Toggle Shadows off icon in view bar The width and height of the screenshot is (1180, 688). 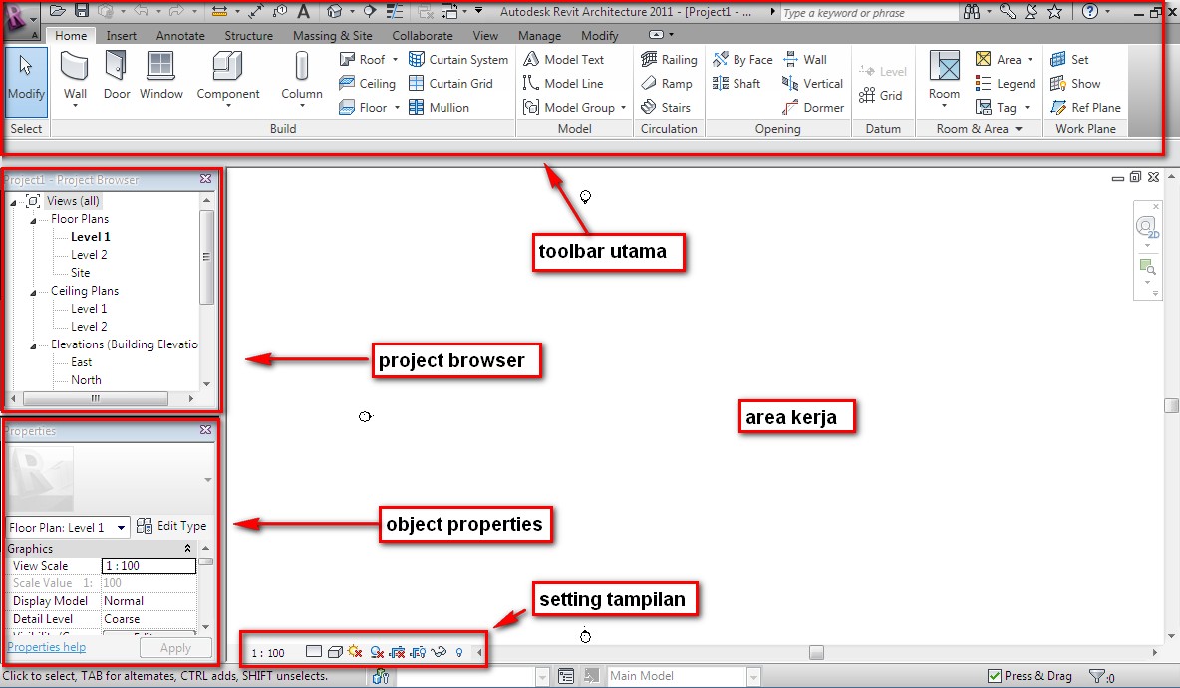point(377,652)
